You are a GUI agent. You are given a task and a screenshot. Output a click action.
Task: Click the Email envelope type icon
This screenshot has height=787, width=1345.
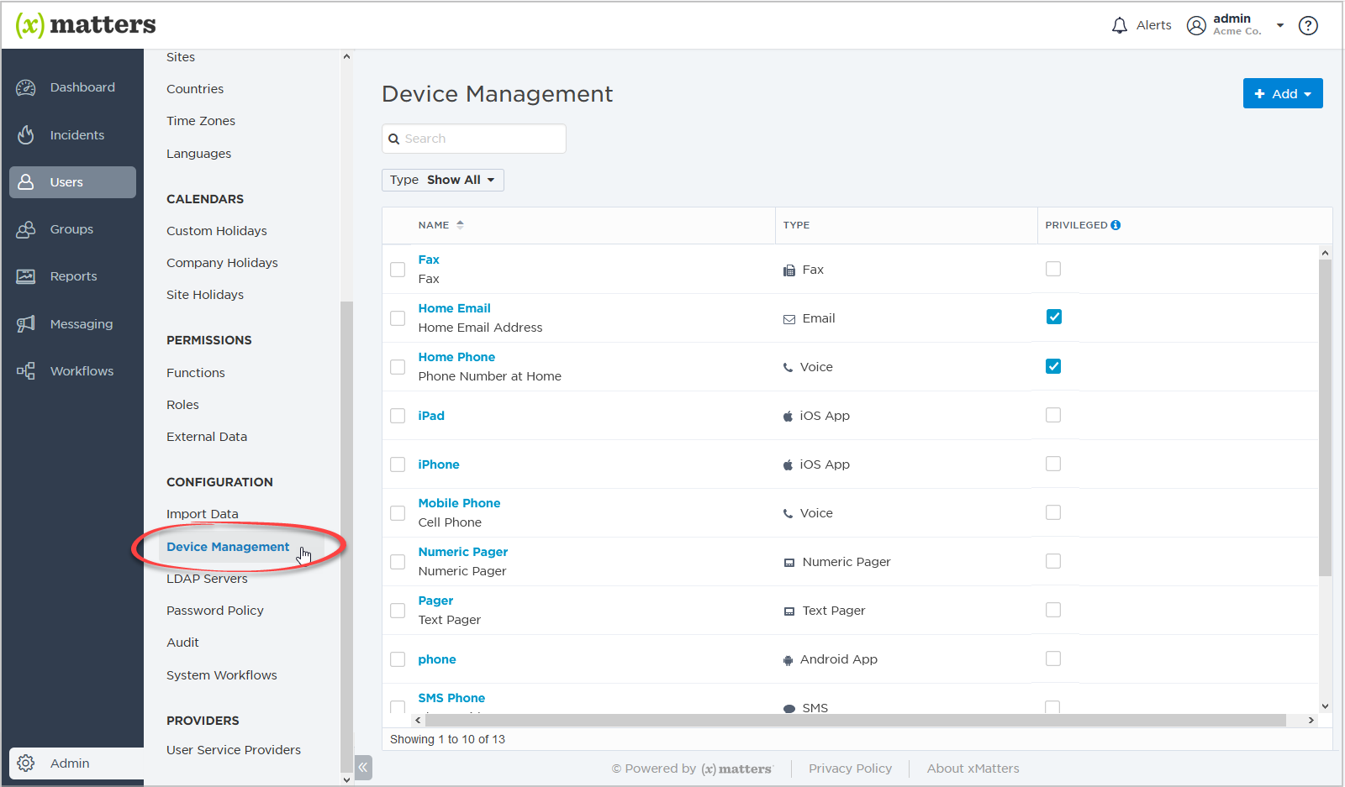789,319
